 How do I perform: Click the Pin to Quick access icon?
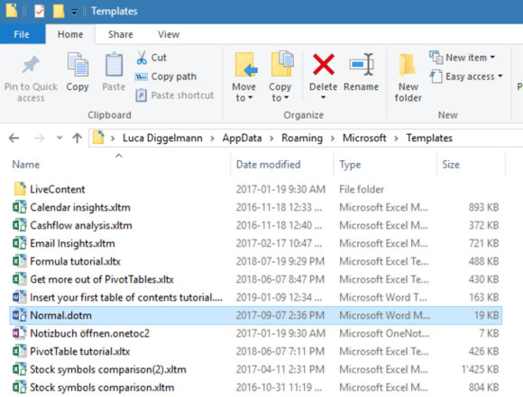click(31, 64)
